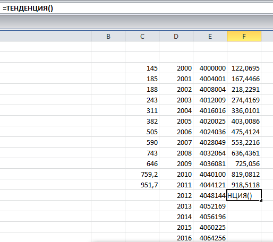This screenshot has height=242, width=273.
Task: Select column E header
Action: [210, 36]
